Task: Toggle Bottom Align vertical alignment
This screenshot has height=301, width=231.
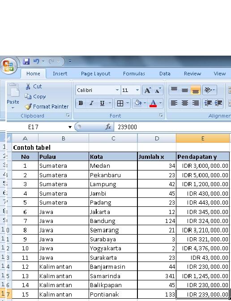Action: tap(196, 90)
